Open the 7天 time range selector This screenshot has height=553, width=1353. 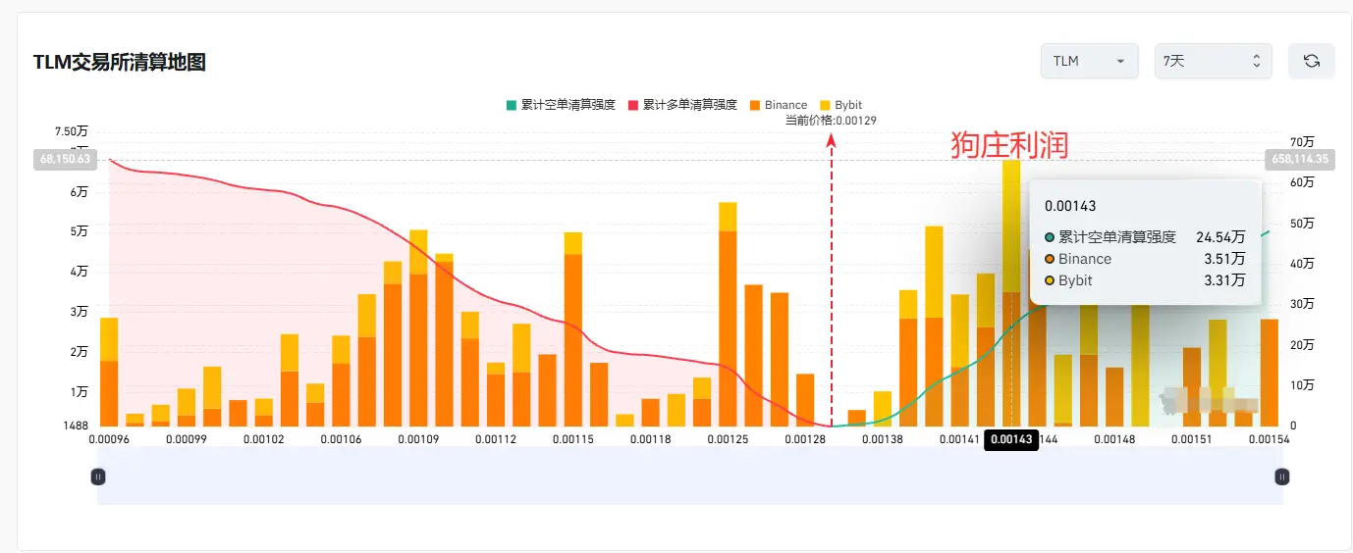click(x=1213, y=61)
